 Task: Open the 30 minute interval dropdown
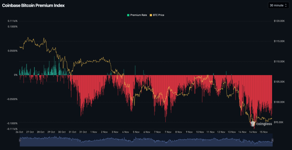[278, 5]
